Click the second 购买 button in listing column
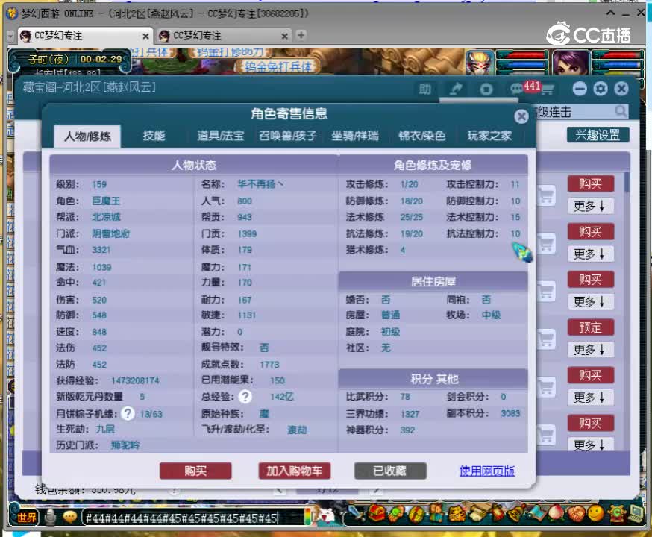This screenshot has width=652, height=537. 591,231
